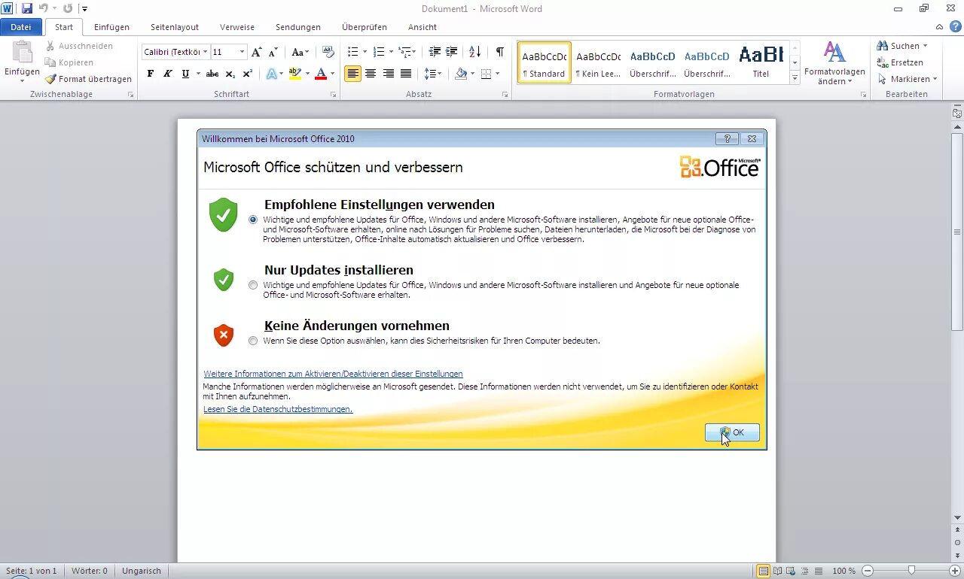Open the Datei tab
964x579 pixels.
pos(21,27)
